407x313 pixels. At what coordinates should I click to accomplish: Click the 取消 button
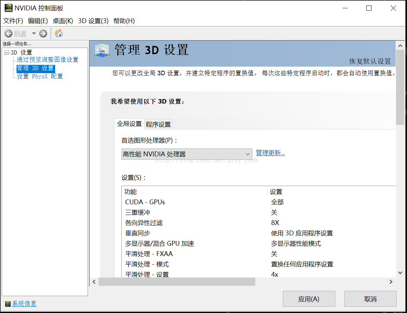tap(370, 299)
